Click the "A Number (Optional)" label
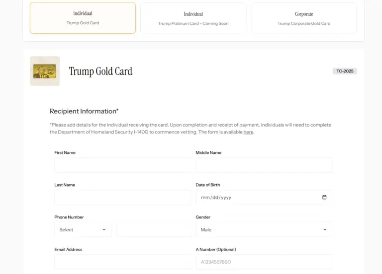The width and height of the screenshot is (382, 274). [216, 249]
